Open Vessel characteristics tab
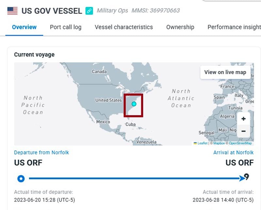The image size is (261, 210). point(124,27)
